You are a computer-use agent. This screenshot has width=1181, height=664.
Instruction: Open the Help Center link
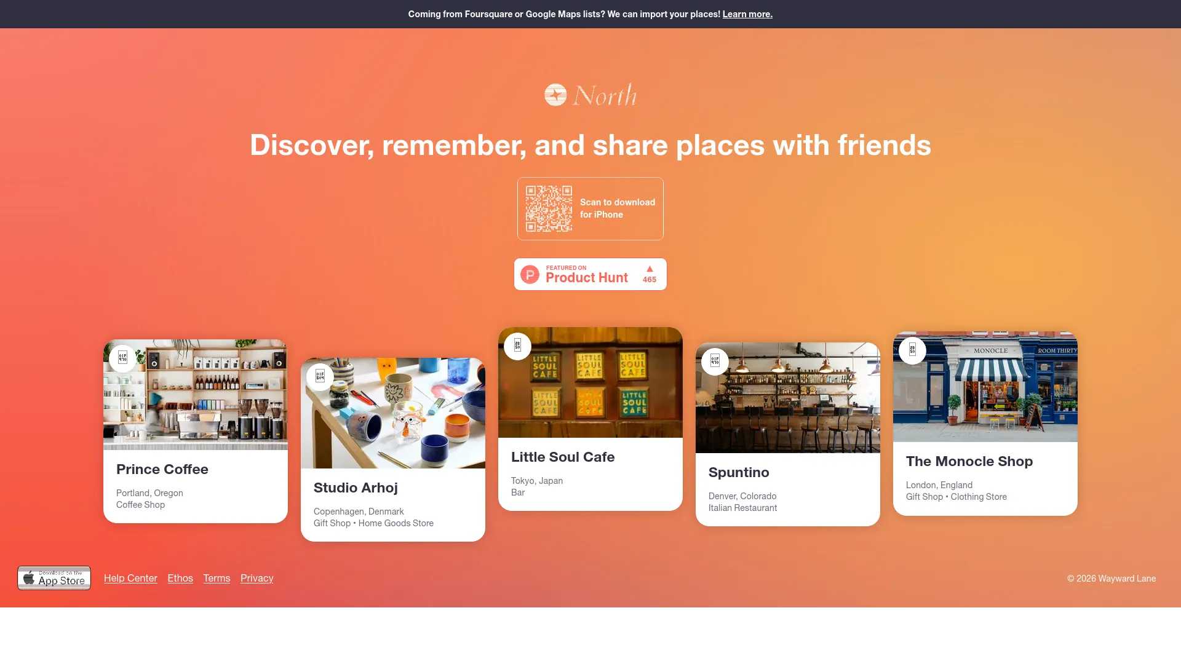(130, 578)
